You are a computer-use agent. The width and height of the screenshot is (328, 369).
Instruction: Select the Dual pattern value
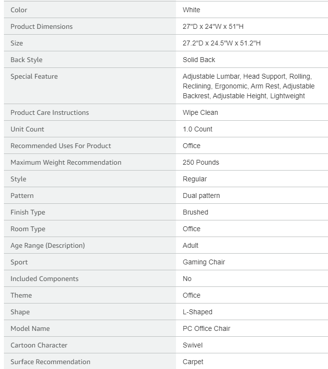pos(201,196)
